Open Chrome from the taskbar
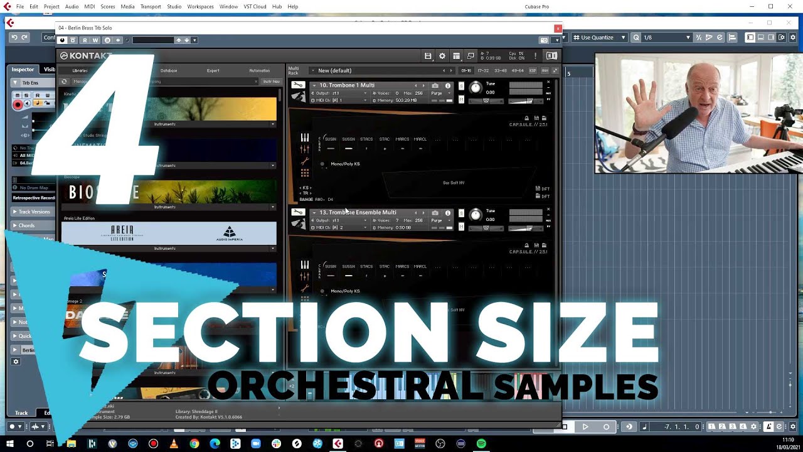This screenshot has height=452, width=803. [x=194, y=443]
